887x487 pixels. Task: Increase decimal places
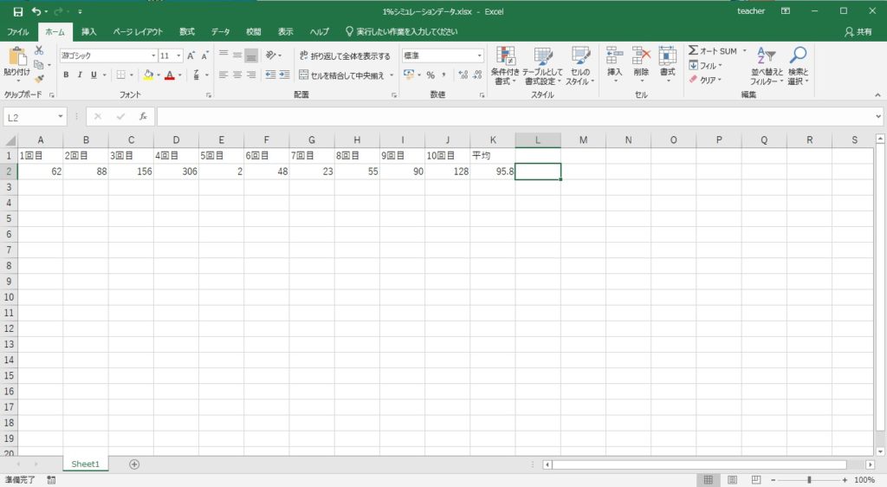pos(463,75)
